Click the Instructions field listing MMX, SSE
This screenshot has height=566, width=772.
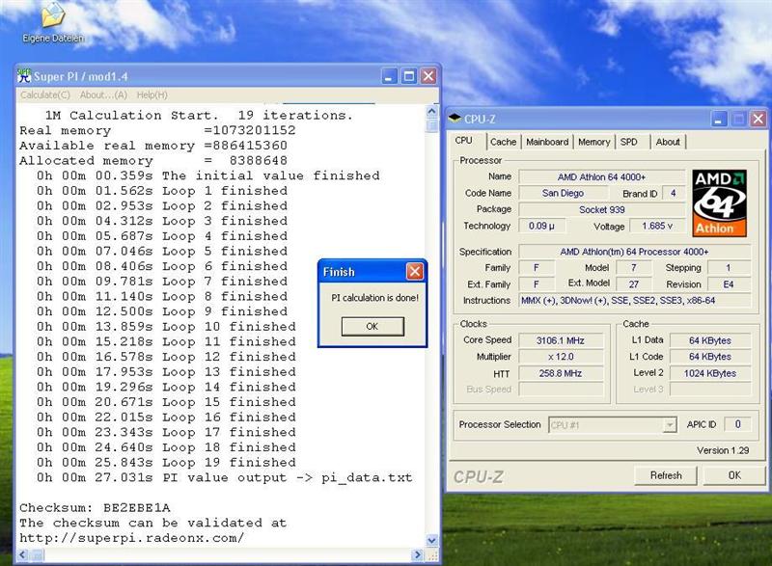click(634, 301)
